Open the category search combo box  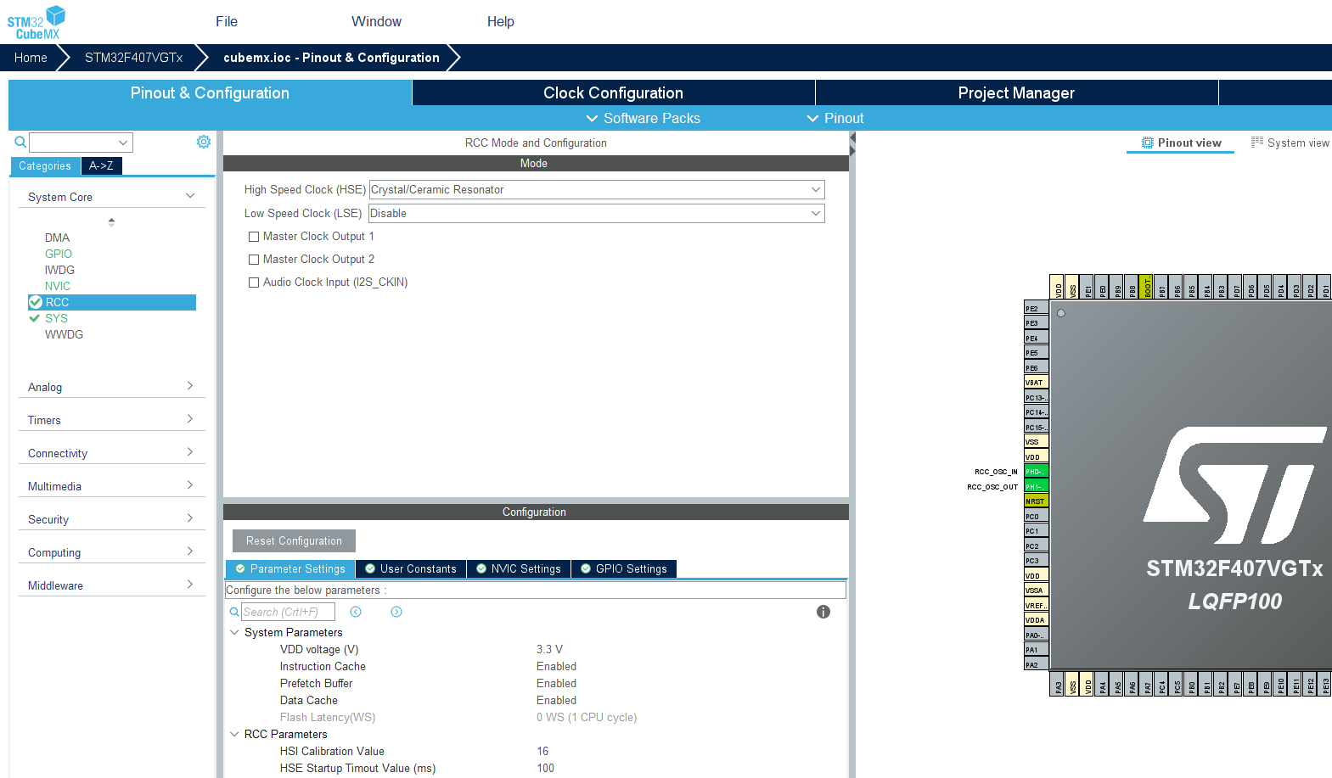81,143
